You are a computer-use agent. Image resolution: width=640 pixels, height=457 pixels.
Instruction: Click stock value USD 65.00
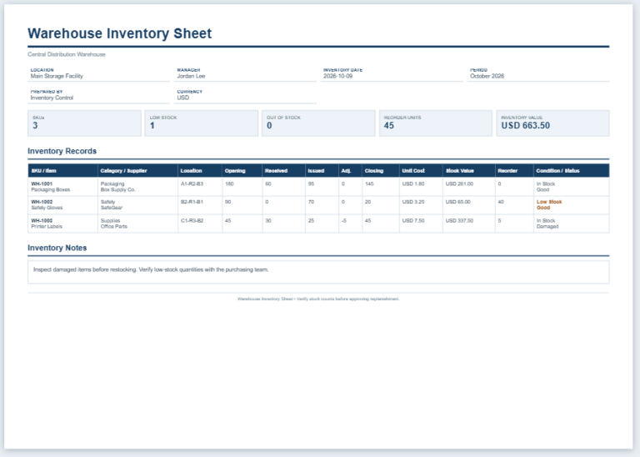point(458,202)
